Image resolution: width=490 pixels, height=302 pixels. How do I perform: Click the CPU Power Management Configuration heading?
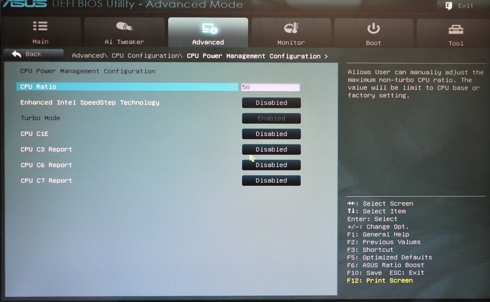click(x=88, y=71)
